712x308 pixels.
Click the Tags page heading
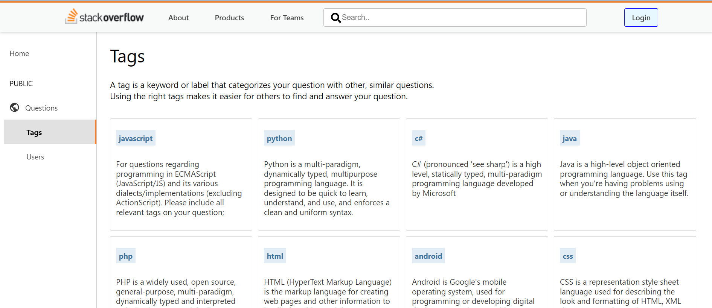pyautogui.click(x=127, y=57)
